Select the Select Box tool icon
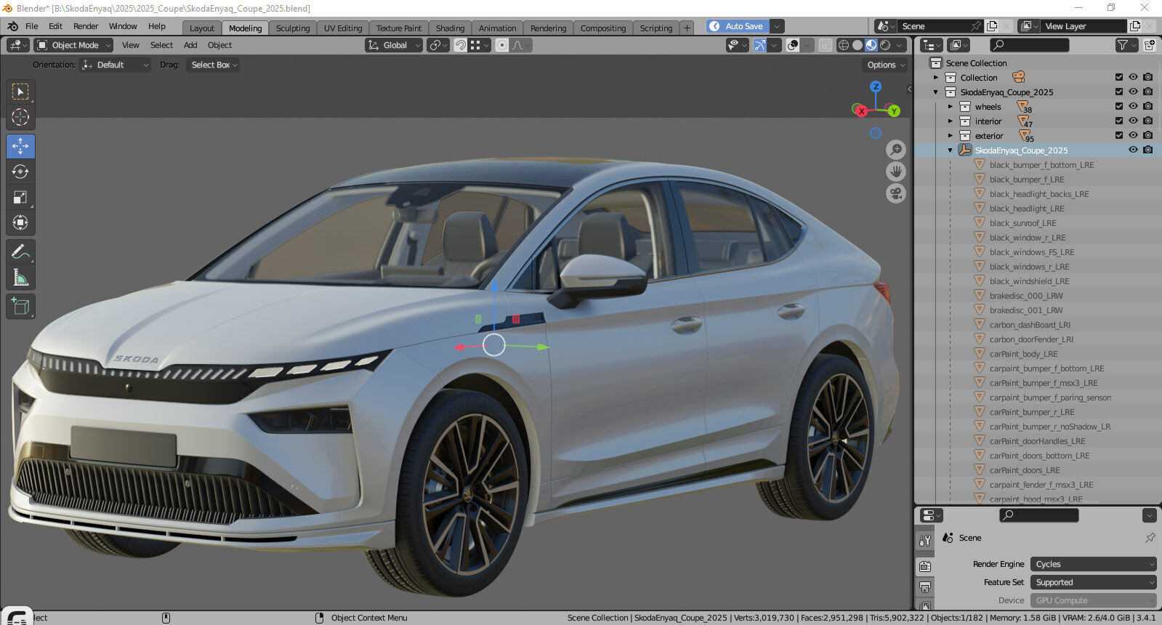 point(20,92)
